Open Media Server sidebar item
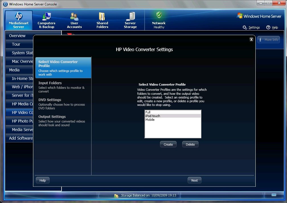This screenshot has width=287, height=203. click(x=19, y=130)
